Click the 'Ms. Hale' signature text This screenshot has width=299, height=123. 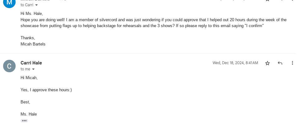tap(29, 114)
